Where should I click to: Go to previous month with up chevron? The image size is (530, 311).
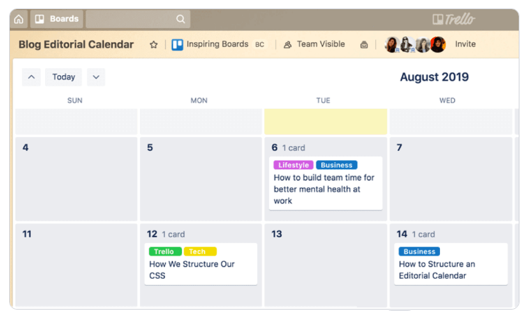[31, 77]
